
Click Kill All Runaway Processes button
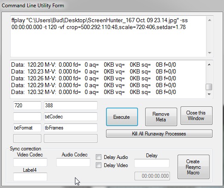159,134
